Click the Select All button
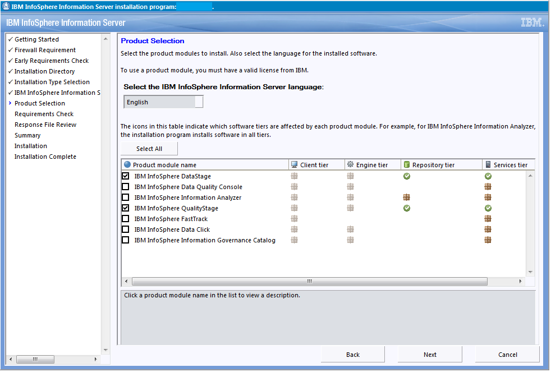The width and height of the screenshot is (551, 372). tap(149, 149)
